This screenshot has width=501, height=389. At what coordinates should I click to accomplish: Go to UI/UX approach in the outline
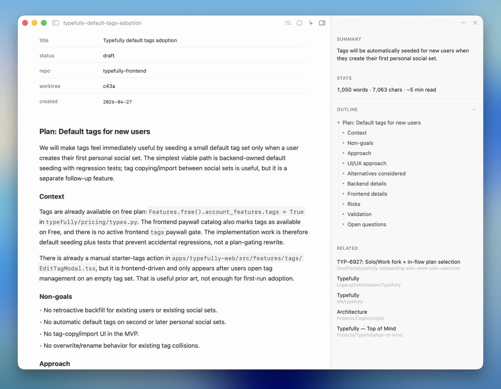coord(367,163)
